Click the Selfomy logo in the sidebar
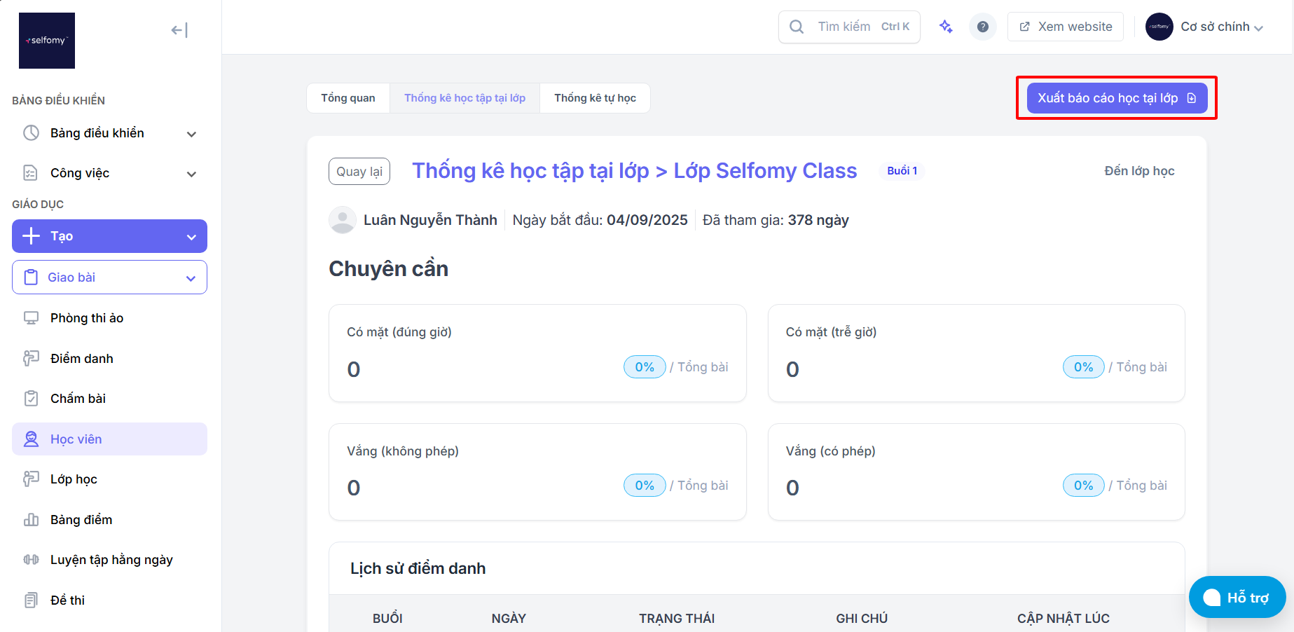The width and height of the screenshot is (1294, 632). pos(47,41)
